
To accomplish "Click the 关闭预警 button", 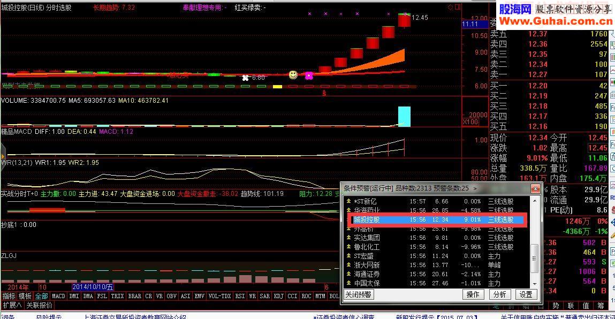I will point(358,294).
